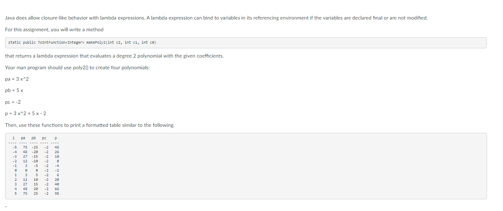Click the 'p = 3 x^2 + 5 x - 2' line
Viewport: 503px width, 211px height.
(x=25, y=114)
